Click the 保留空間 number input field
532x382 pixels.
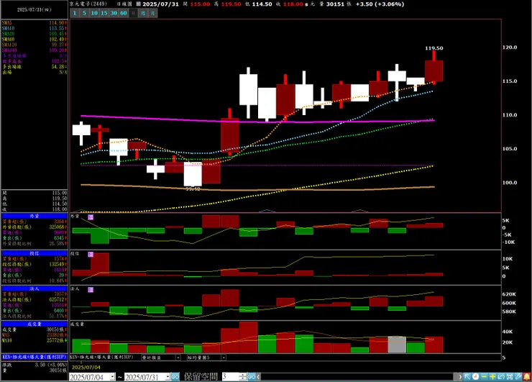[x=231, y=376]
